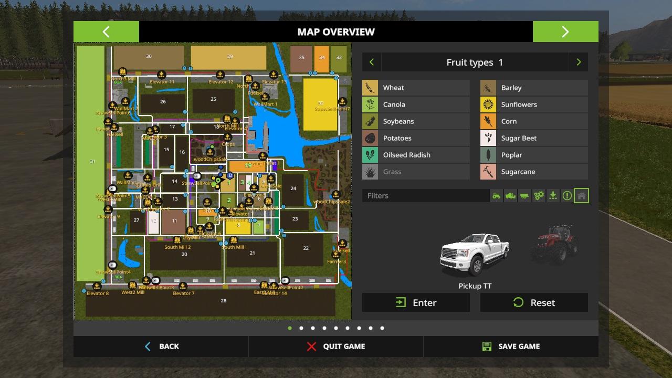This screenshot has height=378, width=672.
Task: Open next menu page with right arrow
Action: [x=565, y=31]
